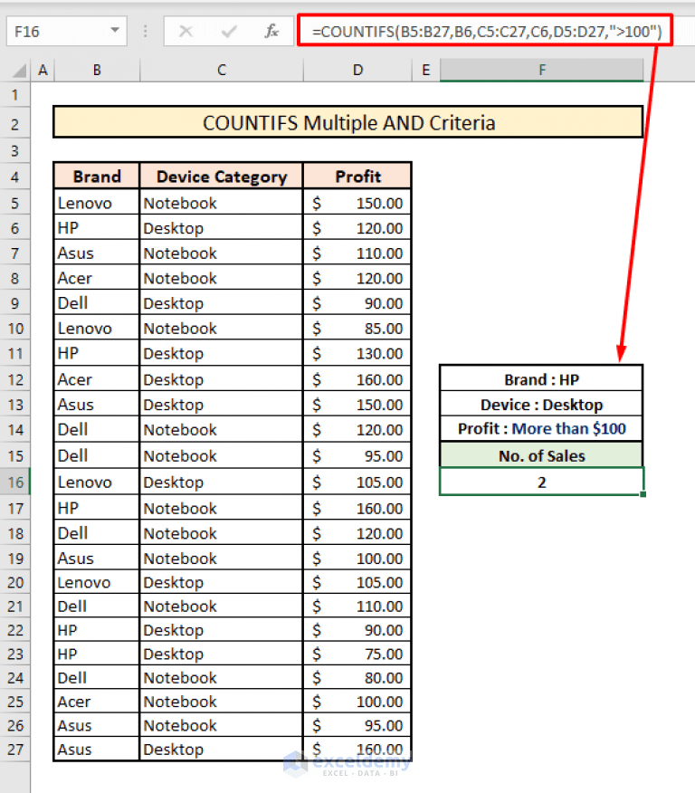Select cell C14 containing Notebook
Image resolution: width=695 pixels, height=793 pixels.
[x=222, y=429]
